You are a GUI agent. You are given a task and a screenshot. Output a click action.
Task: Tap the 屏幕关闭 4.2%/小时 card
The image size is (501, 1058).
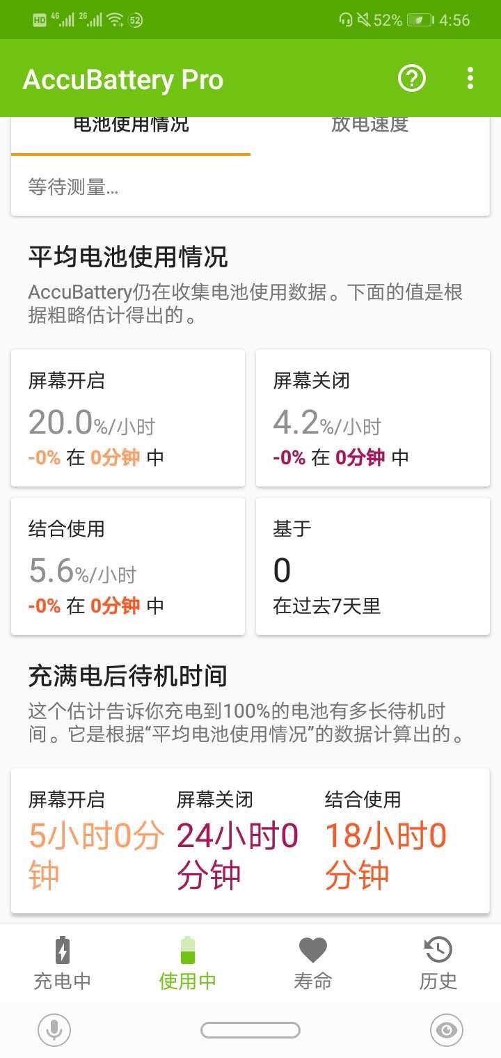click(x=373, y=418)
